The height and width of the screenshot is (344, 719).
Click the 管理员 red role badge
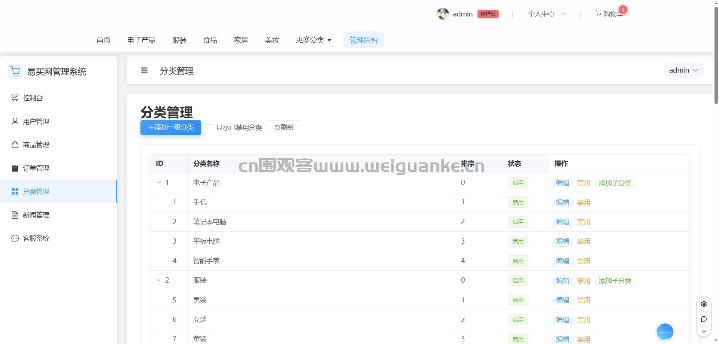pos(488,14)
